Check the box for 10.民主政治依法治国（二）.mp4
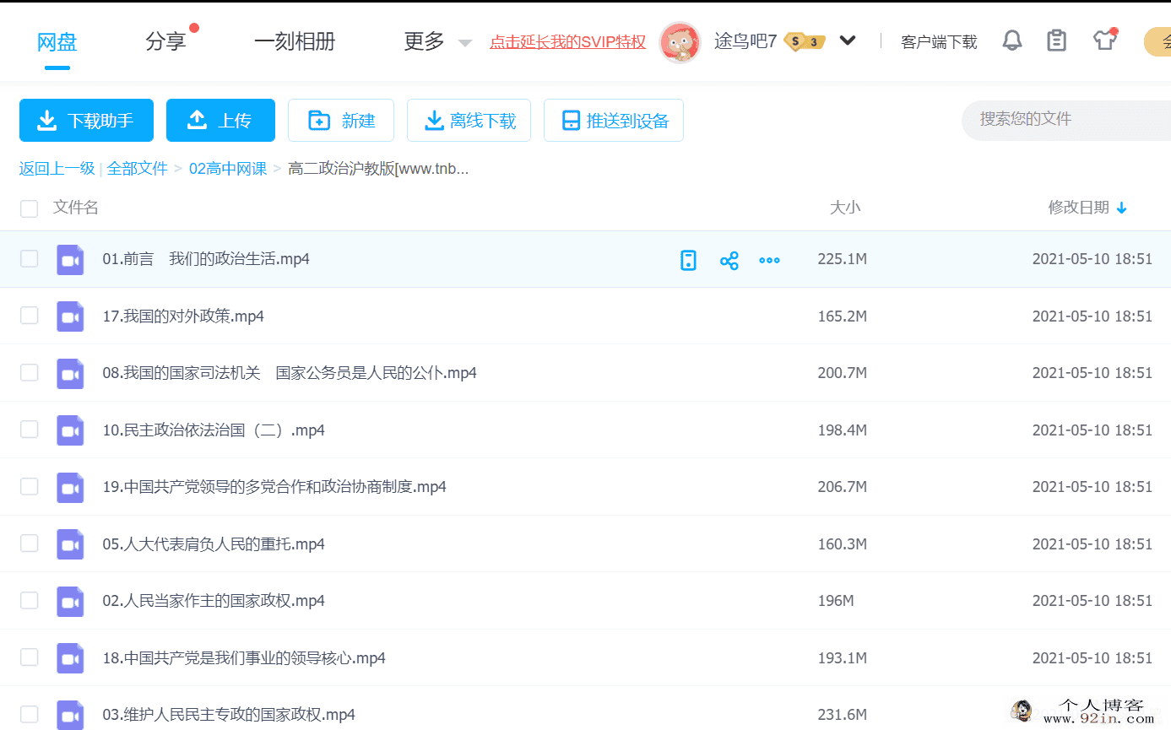 [x=30, y=429]
